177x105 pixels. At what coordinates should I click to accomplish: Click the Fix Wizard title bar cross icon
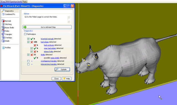tap(1, 6)
